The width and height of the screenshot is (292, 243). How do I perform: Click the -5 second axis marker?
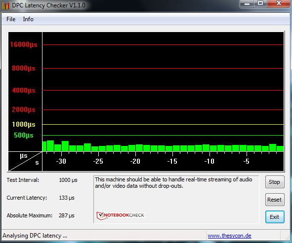coord(246,161)
